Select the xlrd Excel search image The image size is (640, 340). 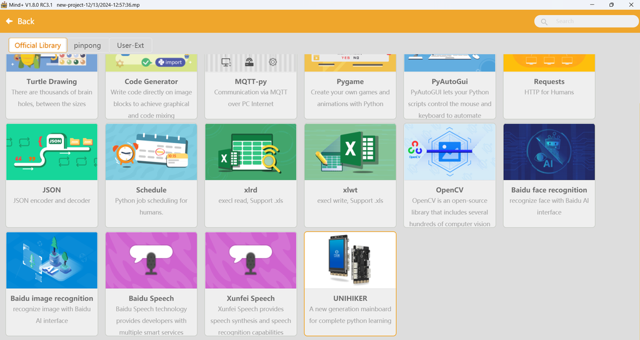click(251, 152)
